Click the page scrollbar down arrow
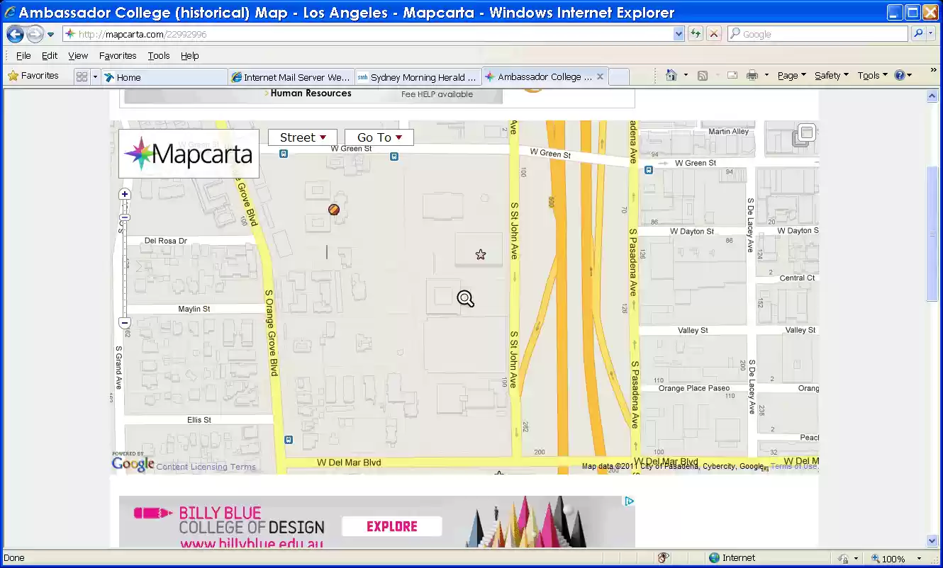This screenshot has height=568, width=943. pos(932,541)
